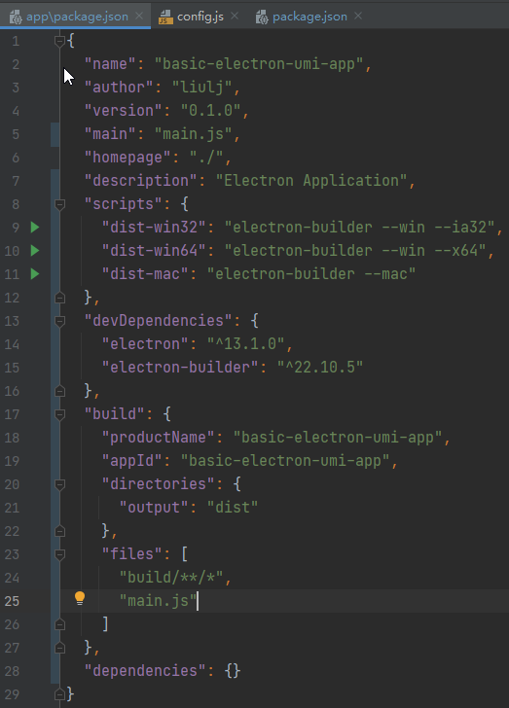
Task: Click the app\package.json file icon
Action: (x=16, y=18)
